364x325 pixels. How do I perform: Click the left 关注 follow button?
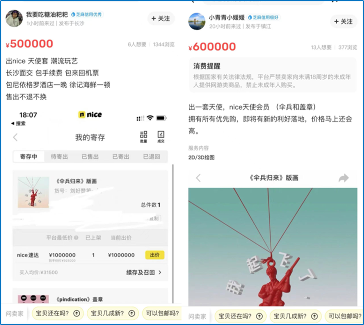tap(161, 19)
